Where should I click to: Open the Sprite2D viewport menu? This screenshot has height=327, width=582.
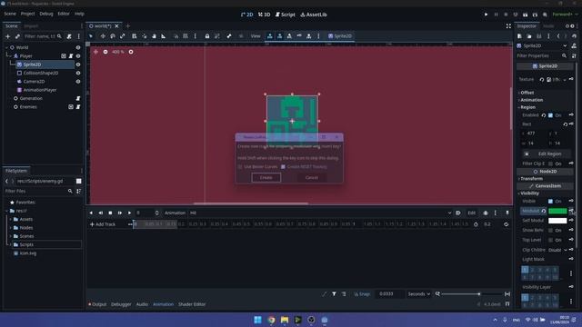[339, 36]
